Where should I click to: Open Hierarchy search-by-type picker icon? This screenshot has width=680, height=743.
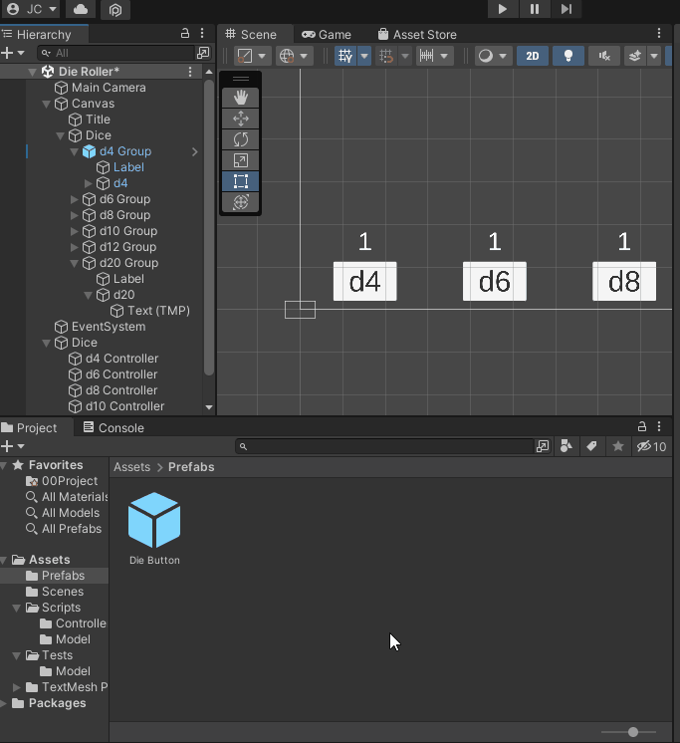203,53
